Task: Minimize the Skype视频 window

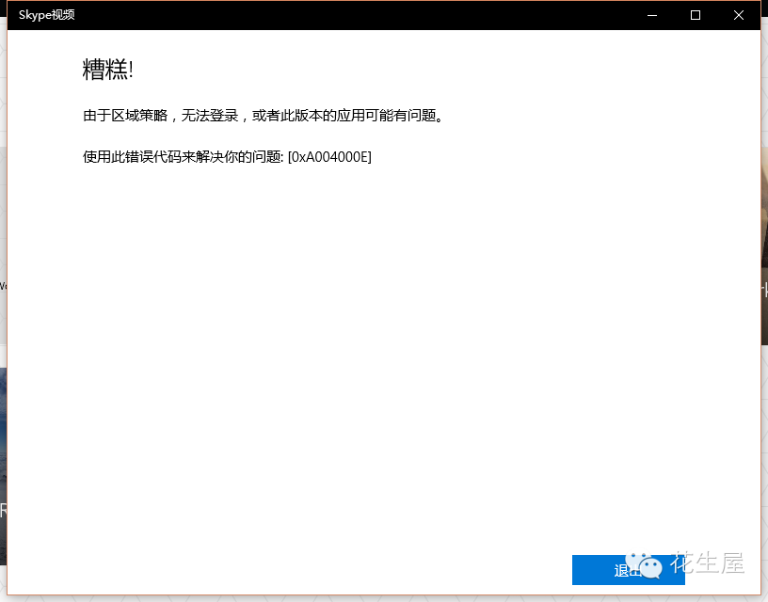Action: (652, 15)
